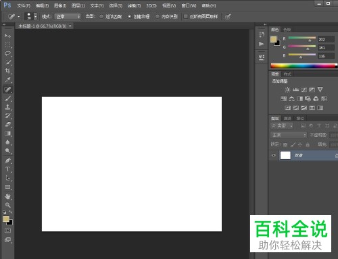Add a Levels adjustment
Screen dimensions: 338x259
295,90
